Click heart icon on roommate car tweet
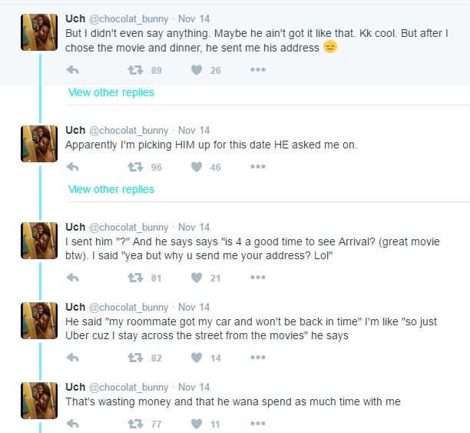The width and height of the screenshot is (470, 433). (196, 358)
